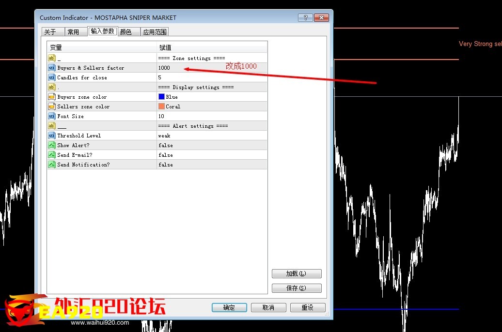Click the Buyers zone color row icon
The image size is (502, 332).
(x=52, y=97)
